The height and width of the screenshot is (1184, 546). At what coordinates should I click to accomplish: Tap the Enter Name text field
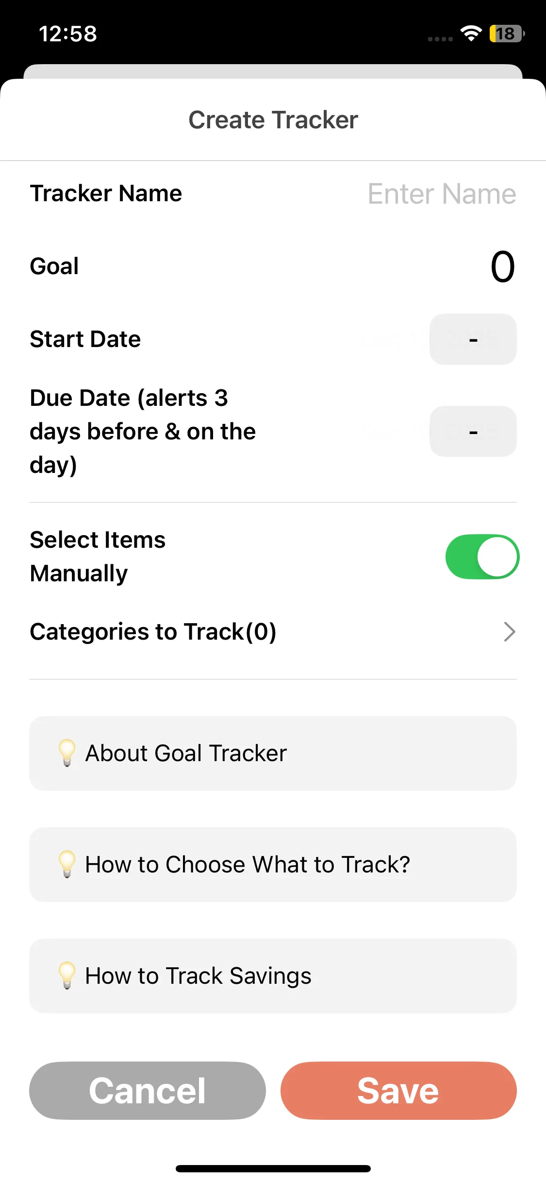441,194
